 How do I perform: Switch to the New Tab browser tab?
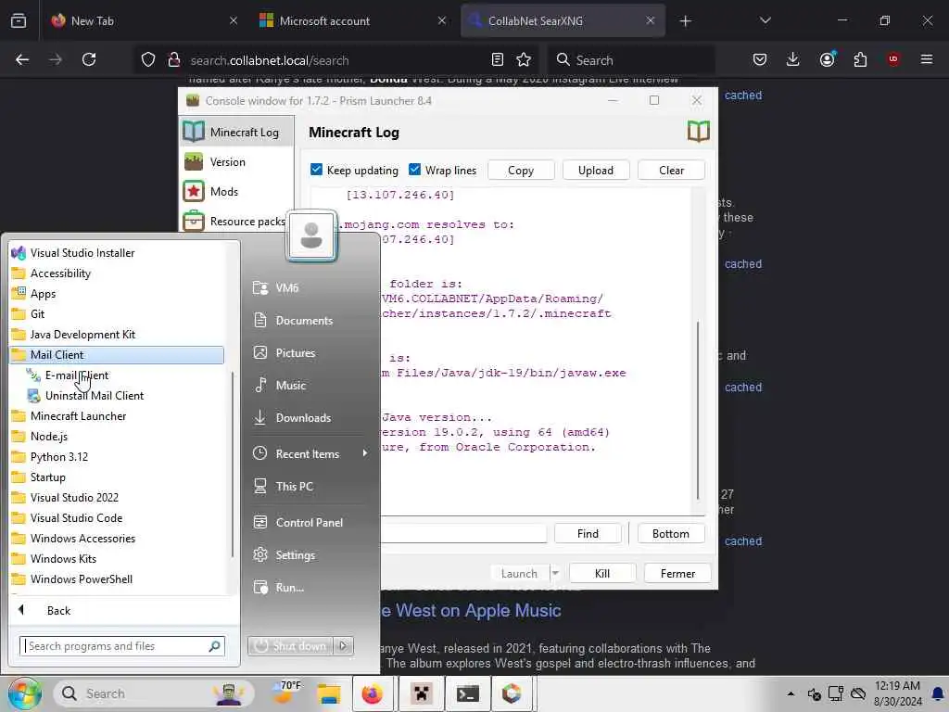pyautogui.click(x=144, y=20)
